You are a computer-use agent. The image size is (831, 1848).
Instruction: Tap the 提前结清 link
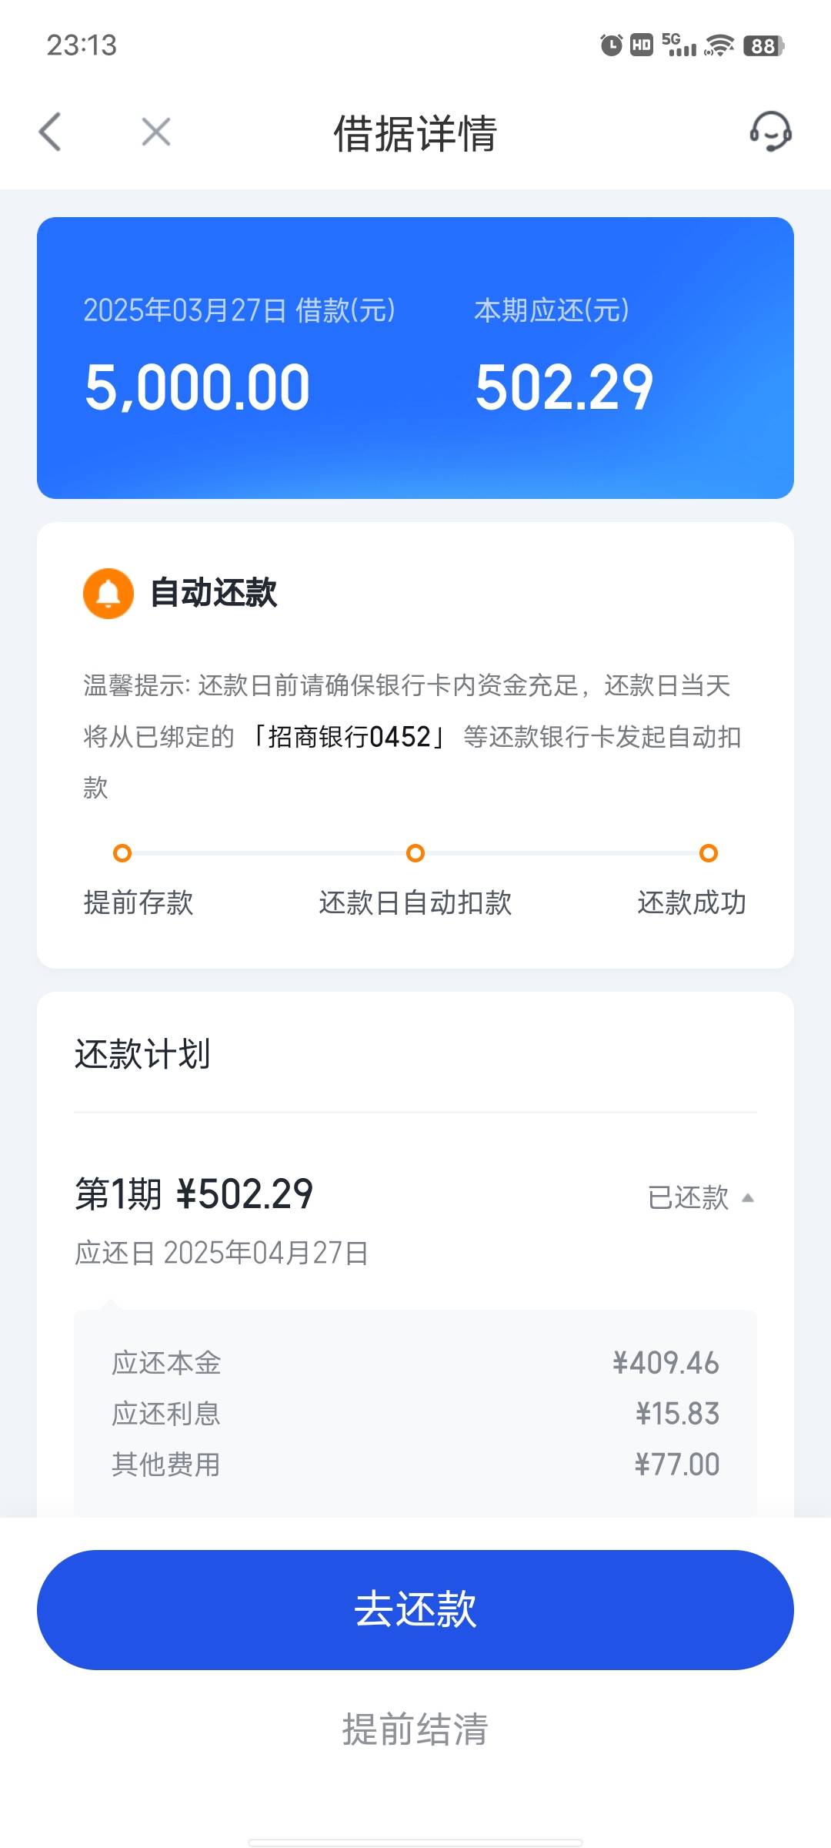click(x=415, y=1729)
